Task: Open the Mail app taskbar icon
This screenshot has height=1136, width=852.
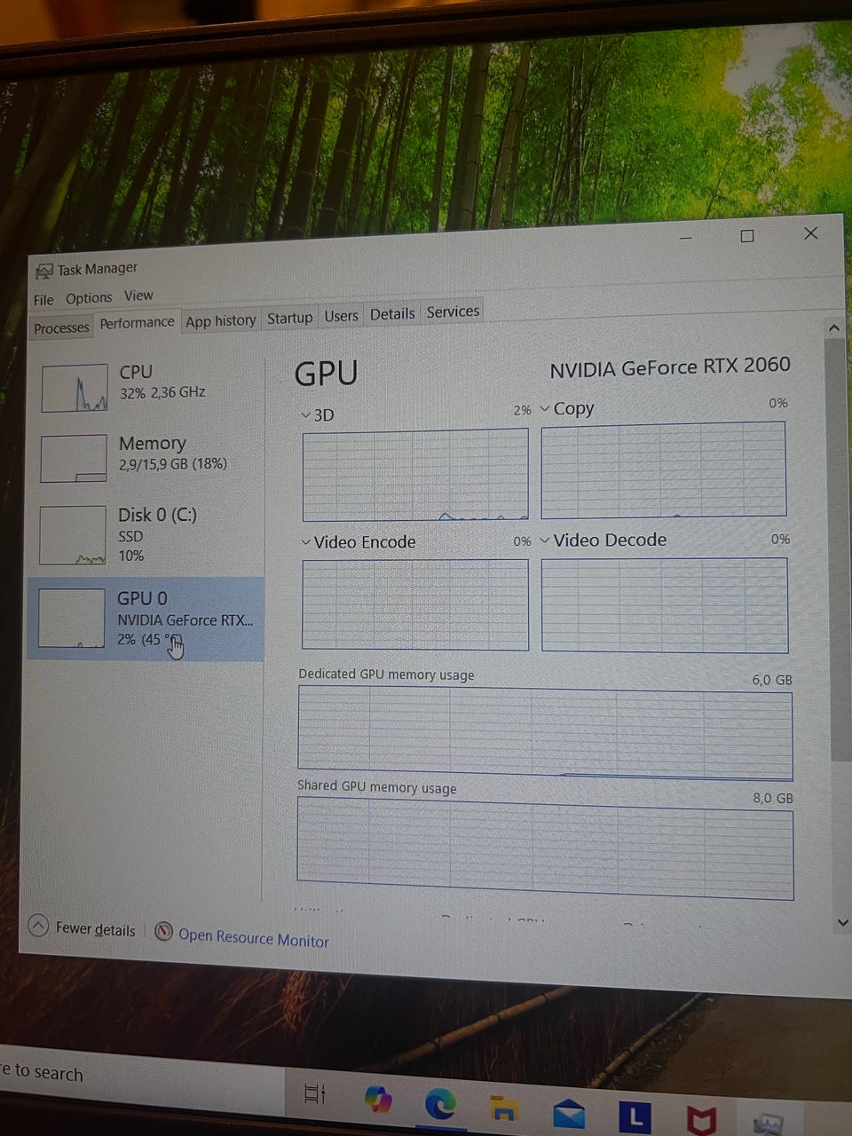Action: coord(568,1113)
